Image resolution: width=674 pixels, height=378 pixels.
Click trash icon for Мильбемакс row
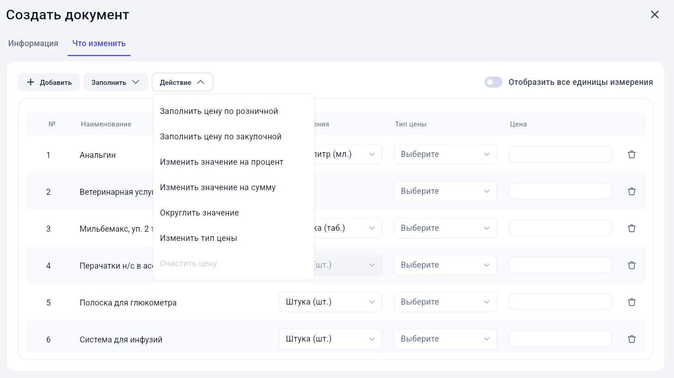[632, 228]
